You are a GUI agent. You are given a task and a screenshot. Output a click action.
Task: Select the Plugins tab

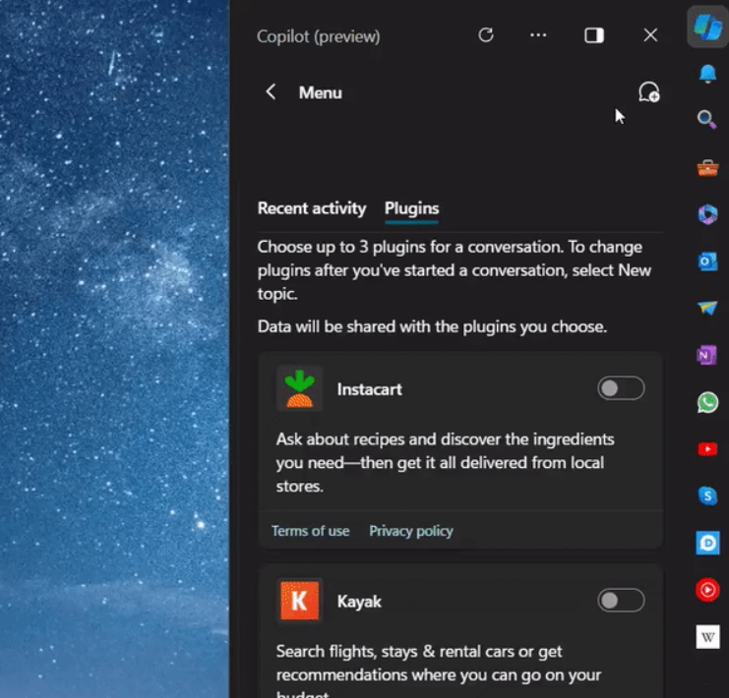click(x=411, y=208)
